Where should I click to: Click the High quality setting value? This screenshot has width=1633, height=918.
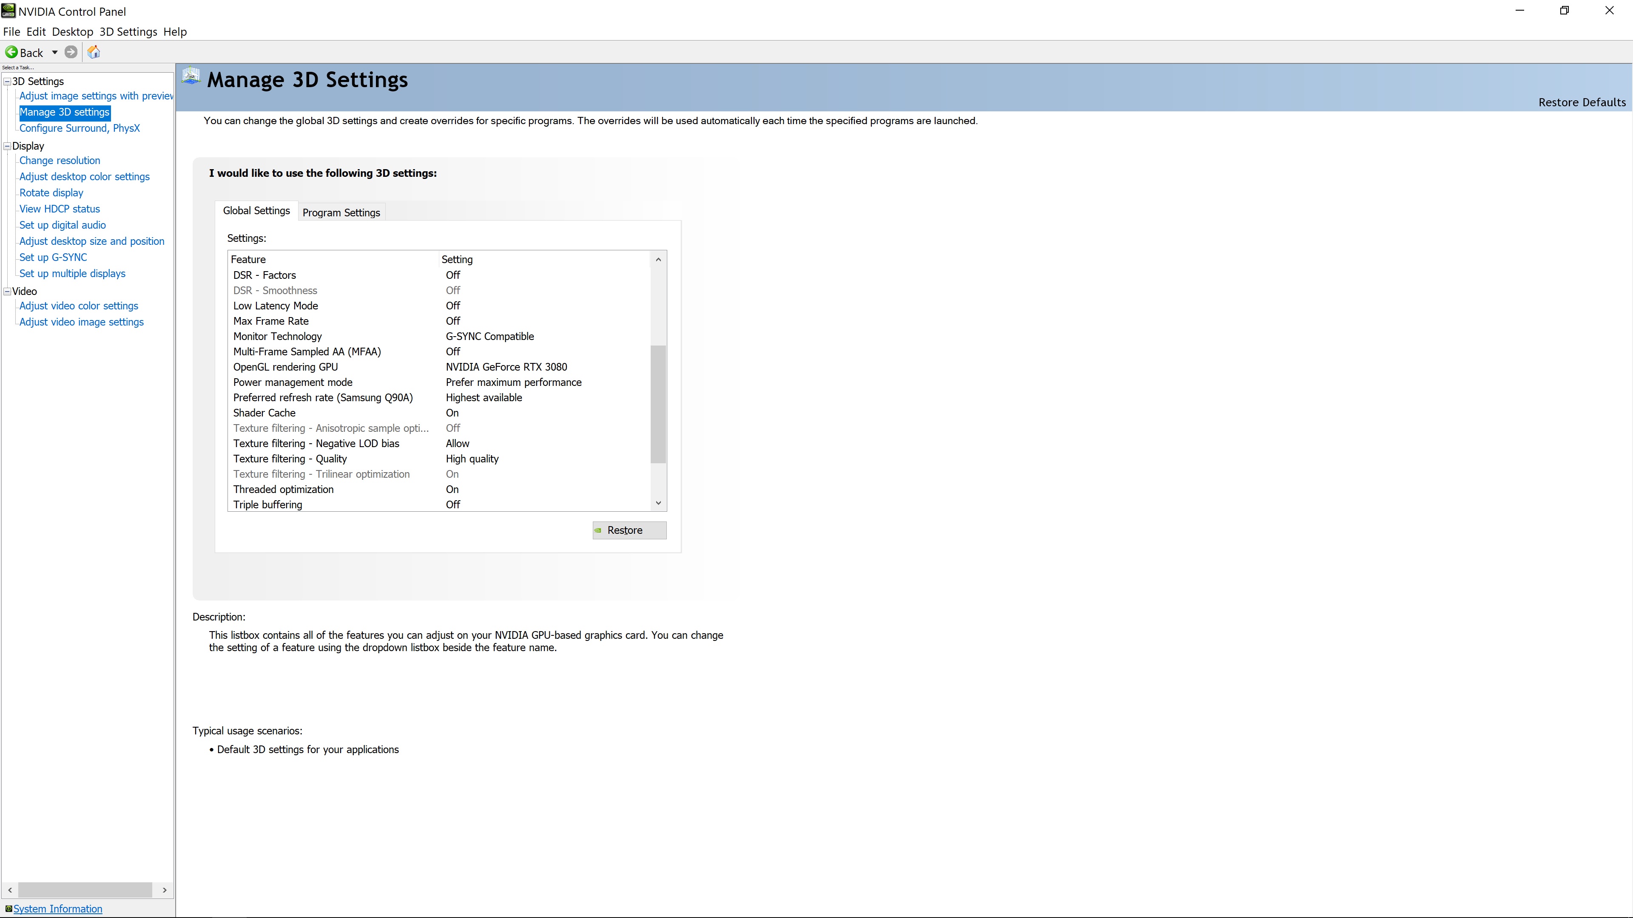coord(472,459)
